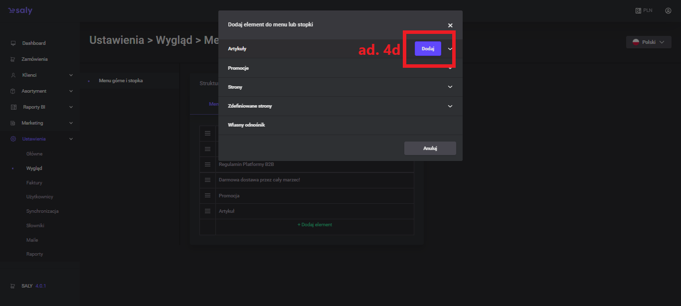Open user profile icon in top bar
Viewport: 681px width, 306px height.
(668, 10)
